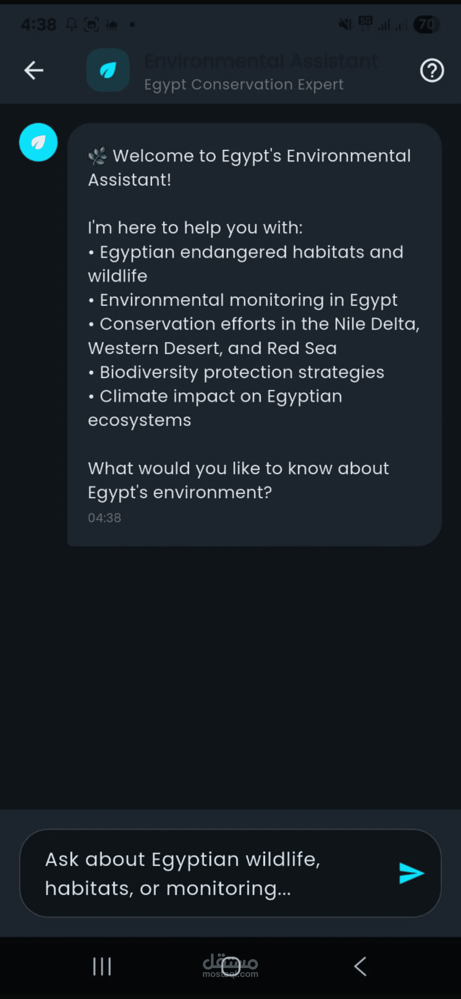Tap the Environmental Assistant title
The width and height of the screenshot is (461, 999).
click(x=261, y=60)
